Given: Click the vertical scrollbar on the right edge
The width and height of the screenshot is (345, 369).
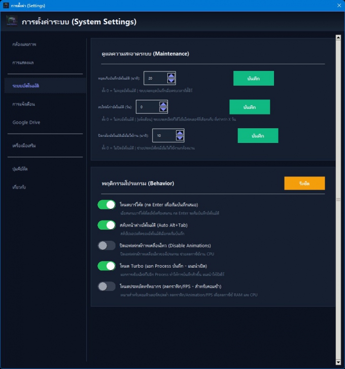Looking at the screenshot, I should [x=337, y=198].
